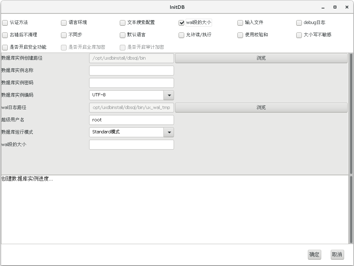
Task: Check 出错后不清理 option
Action: click(x=5, y=35)
